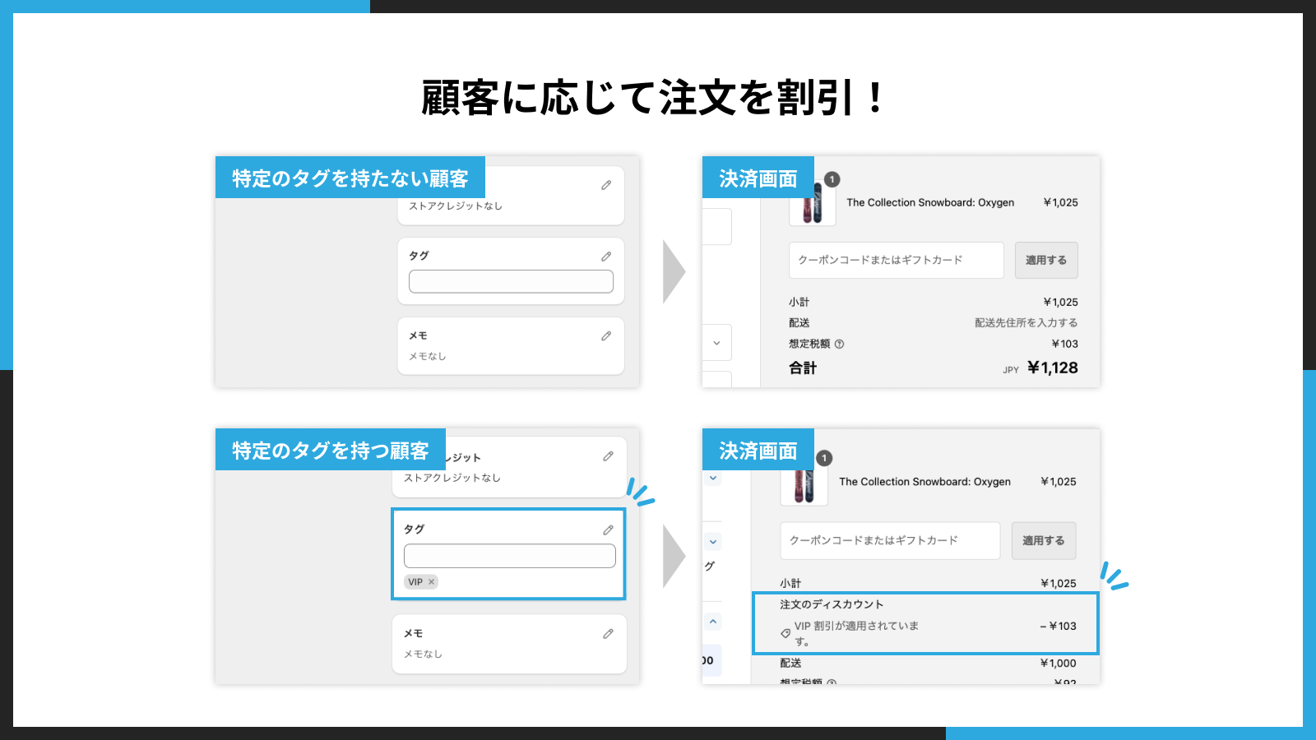The width and height of the screenshot is (1316, 740).
Task: Expand the top chevron in bottom checkout sidebar
Action: coord(712,479)
